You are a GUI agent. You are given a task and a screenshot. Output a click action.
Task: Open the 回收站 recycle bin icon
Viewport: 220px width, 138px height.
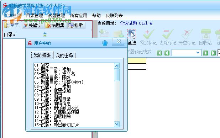pos(206,34)
